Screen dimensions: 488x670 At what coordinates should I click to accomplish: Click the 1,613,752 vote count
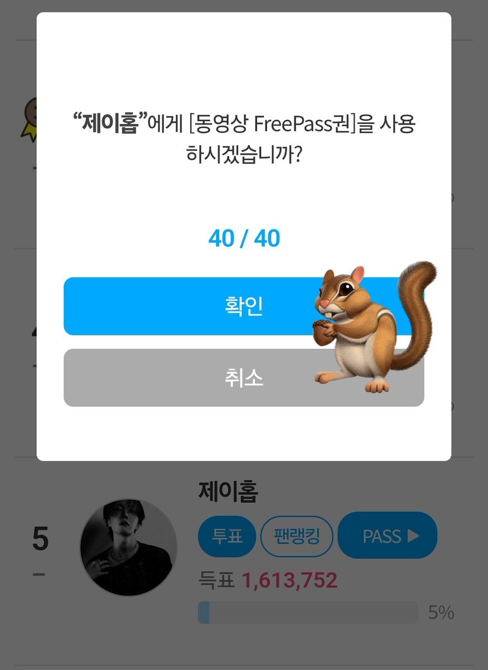(x=289, y=581)
